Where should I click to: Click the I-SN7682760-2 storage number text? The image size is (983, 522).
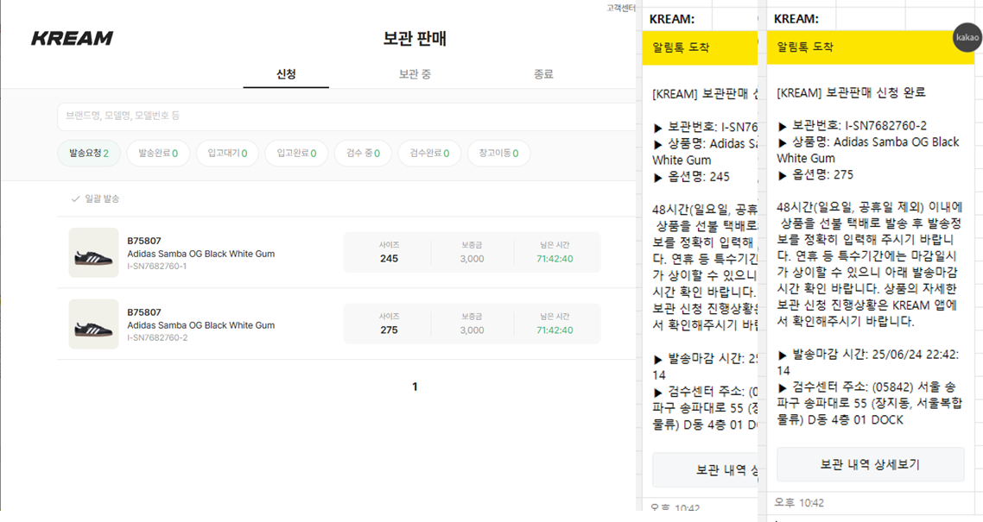coord(157,338)
